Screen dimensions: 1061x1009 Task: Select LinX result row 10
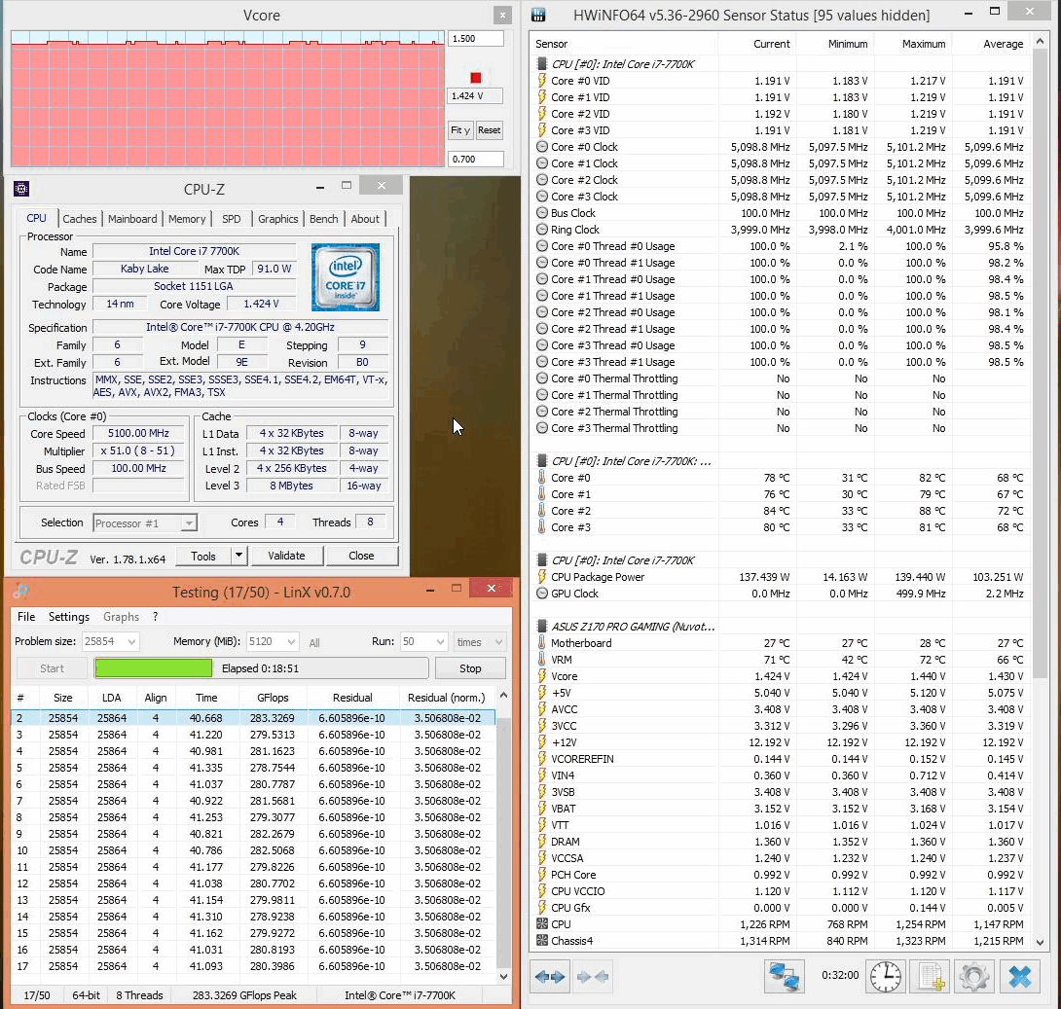252,850
